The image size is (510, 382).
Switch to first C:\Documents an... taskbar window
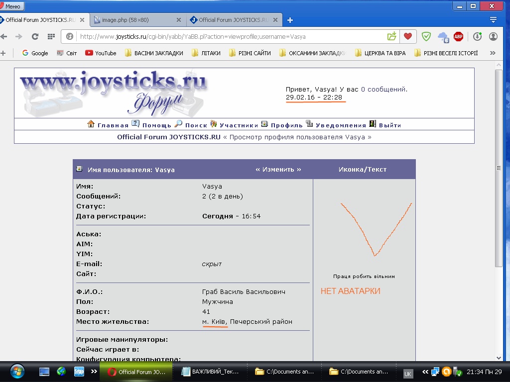(x=284, y=372)
